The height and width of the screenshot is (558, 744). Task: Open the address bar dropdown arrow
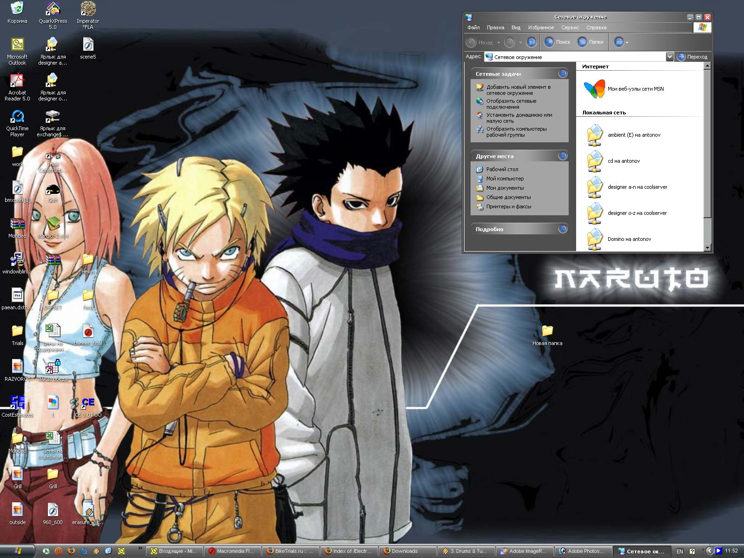669,57
